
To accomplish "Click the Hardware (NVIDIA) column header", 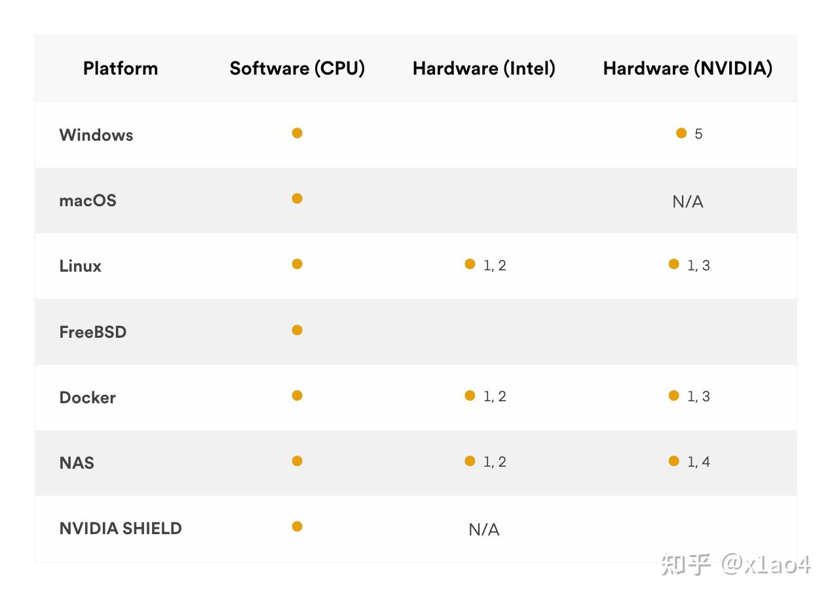I will point(688,68).
